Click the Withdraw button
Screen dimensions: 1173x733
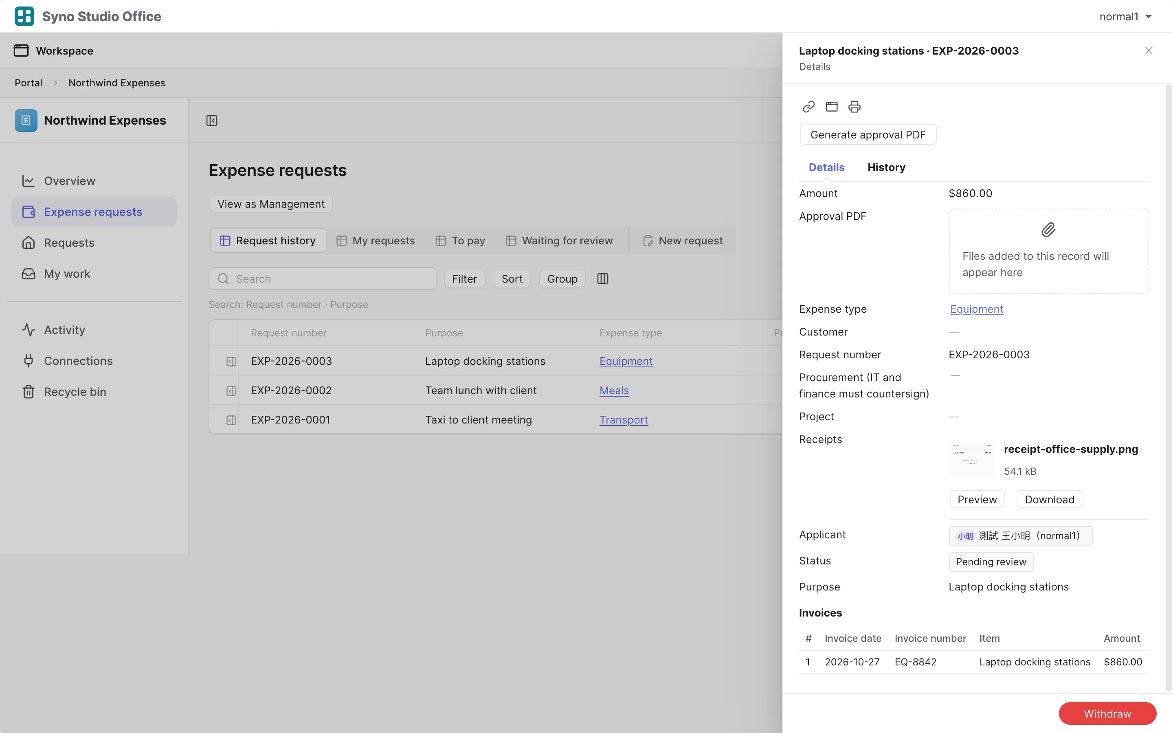(x=1107, y=713)
